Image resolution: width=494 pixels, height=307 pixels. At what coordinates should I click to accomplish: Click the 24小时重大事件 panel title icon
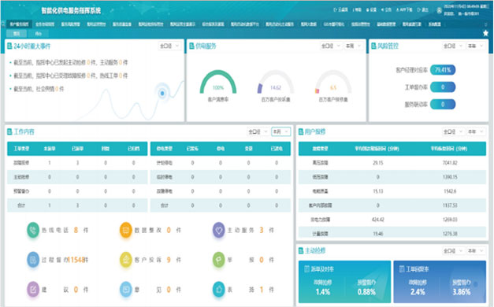pos(9,46)
